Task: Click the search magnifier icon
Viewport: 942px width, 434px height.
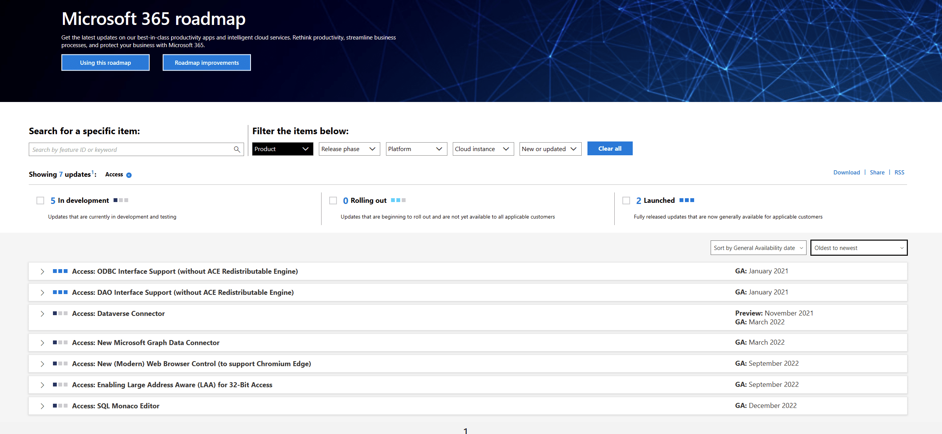Action: (x=237, y=150)
